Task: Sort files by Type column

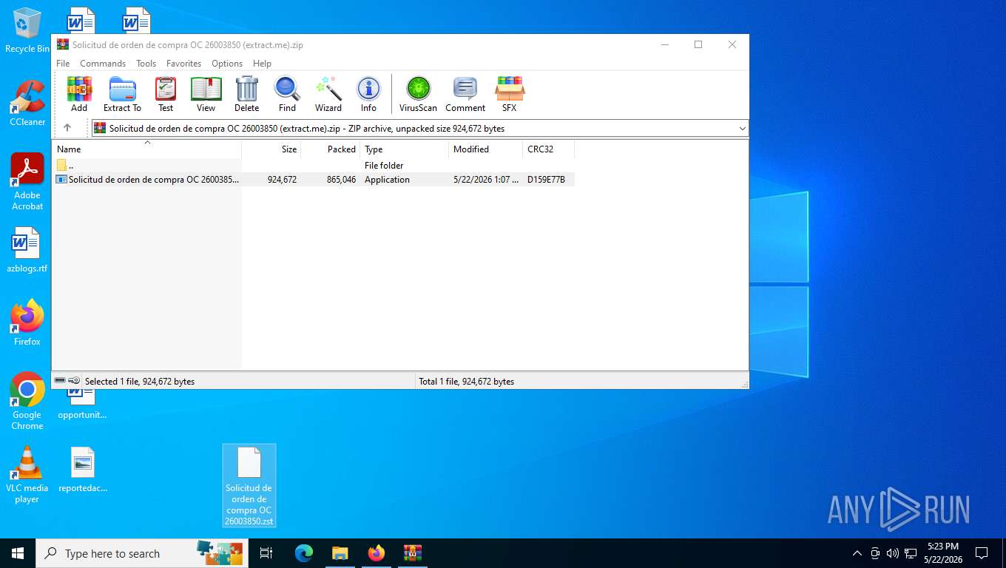Action: click(405, 149)
